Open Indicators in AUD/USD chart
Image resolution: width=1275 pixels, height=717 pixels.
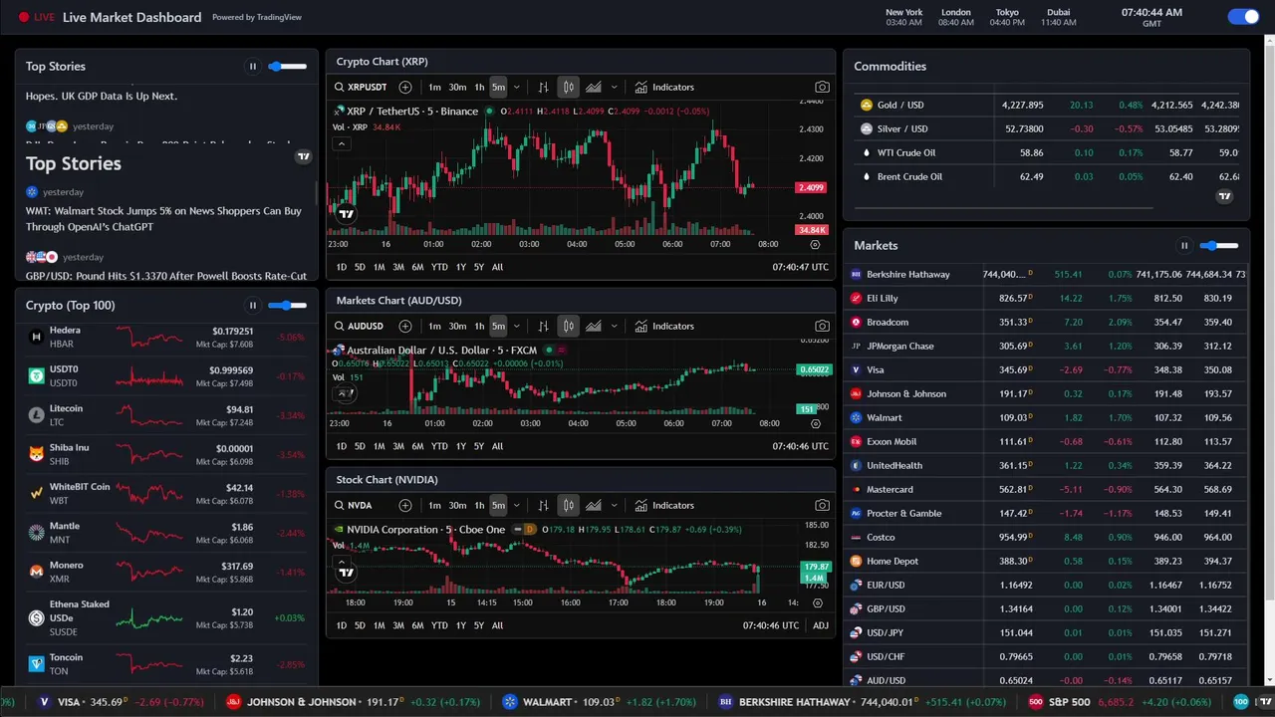[x=664, y=326]
